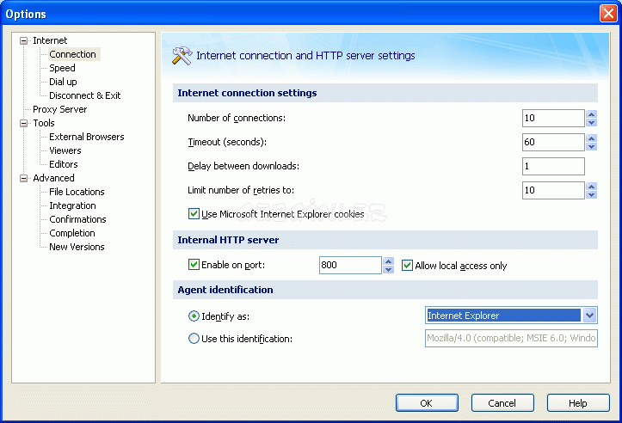
Task: Select the Identify as radio button
Action: tap(194, 316)
